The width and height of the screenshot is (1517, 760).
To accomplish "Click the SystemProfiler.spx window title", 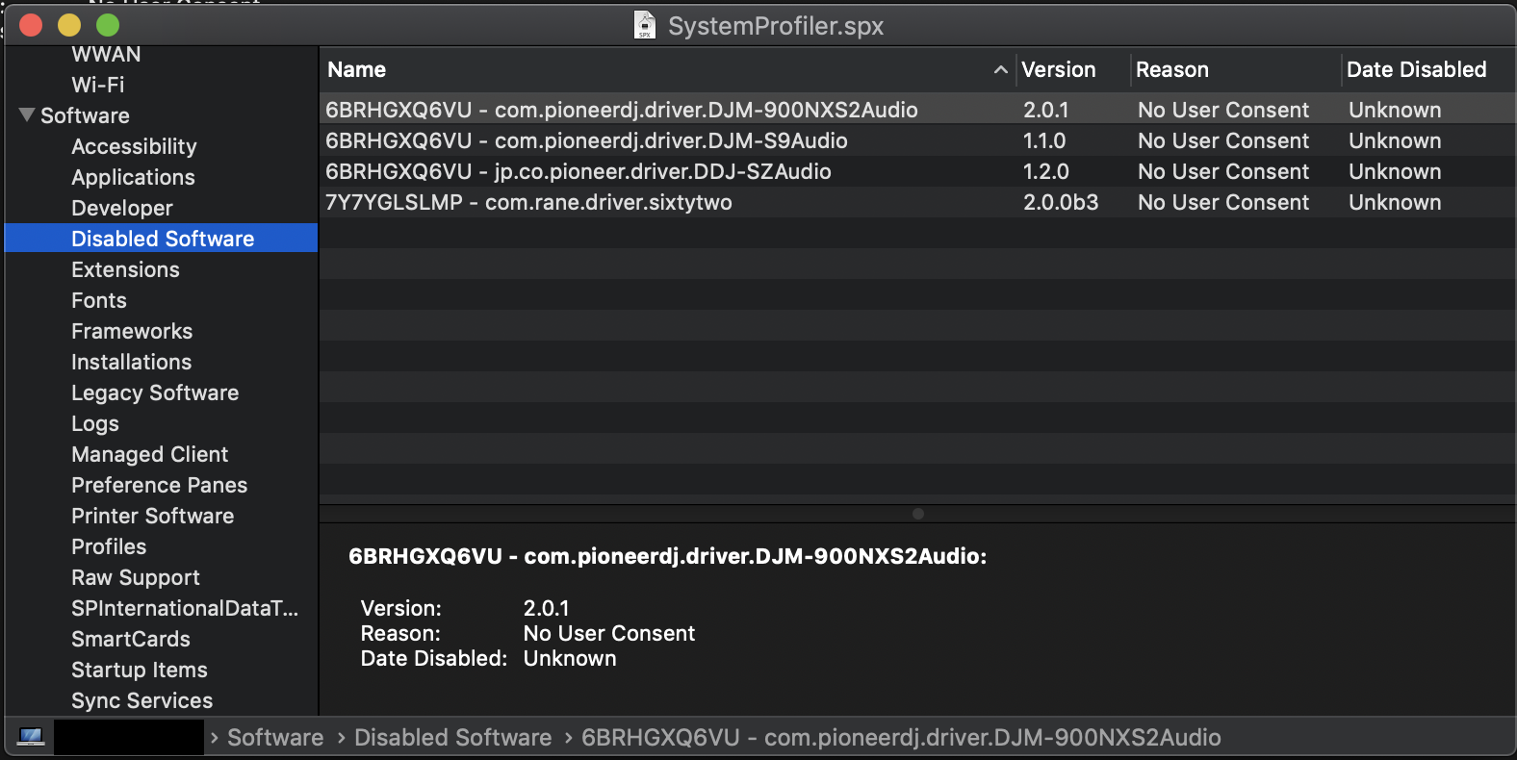I will 776,26.
